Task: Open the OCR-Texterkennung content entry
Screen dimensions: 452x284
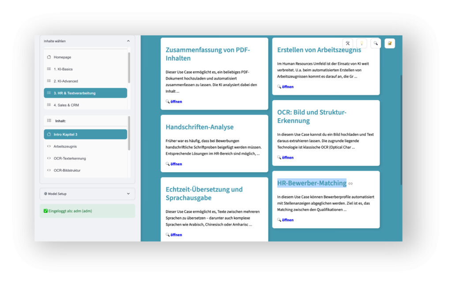Action: coord(85,159)
